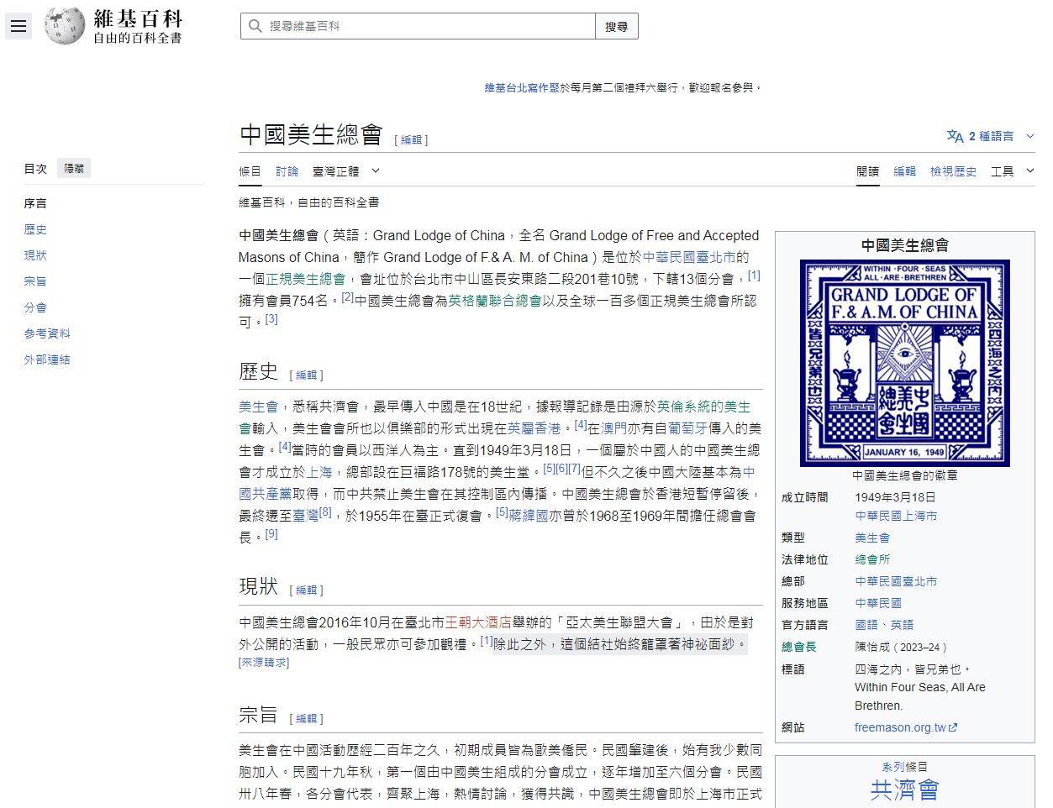Switch to the 討論 discussion tab
Viewport: 1053px width, 808px height.
coord(287,171)
